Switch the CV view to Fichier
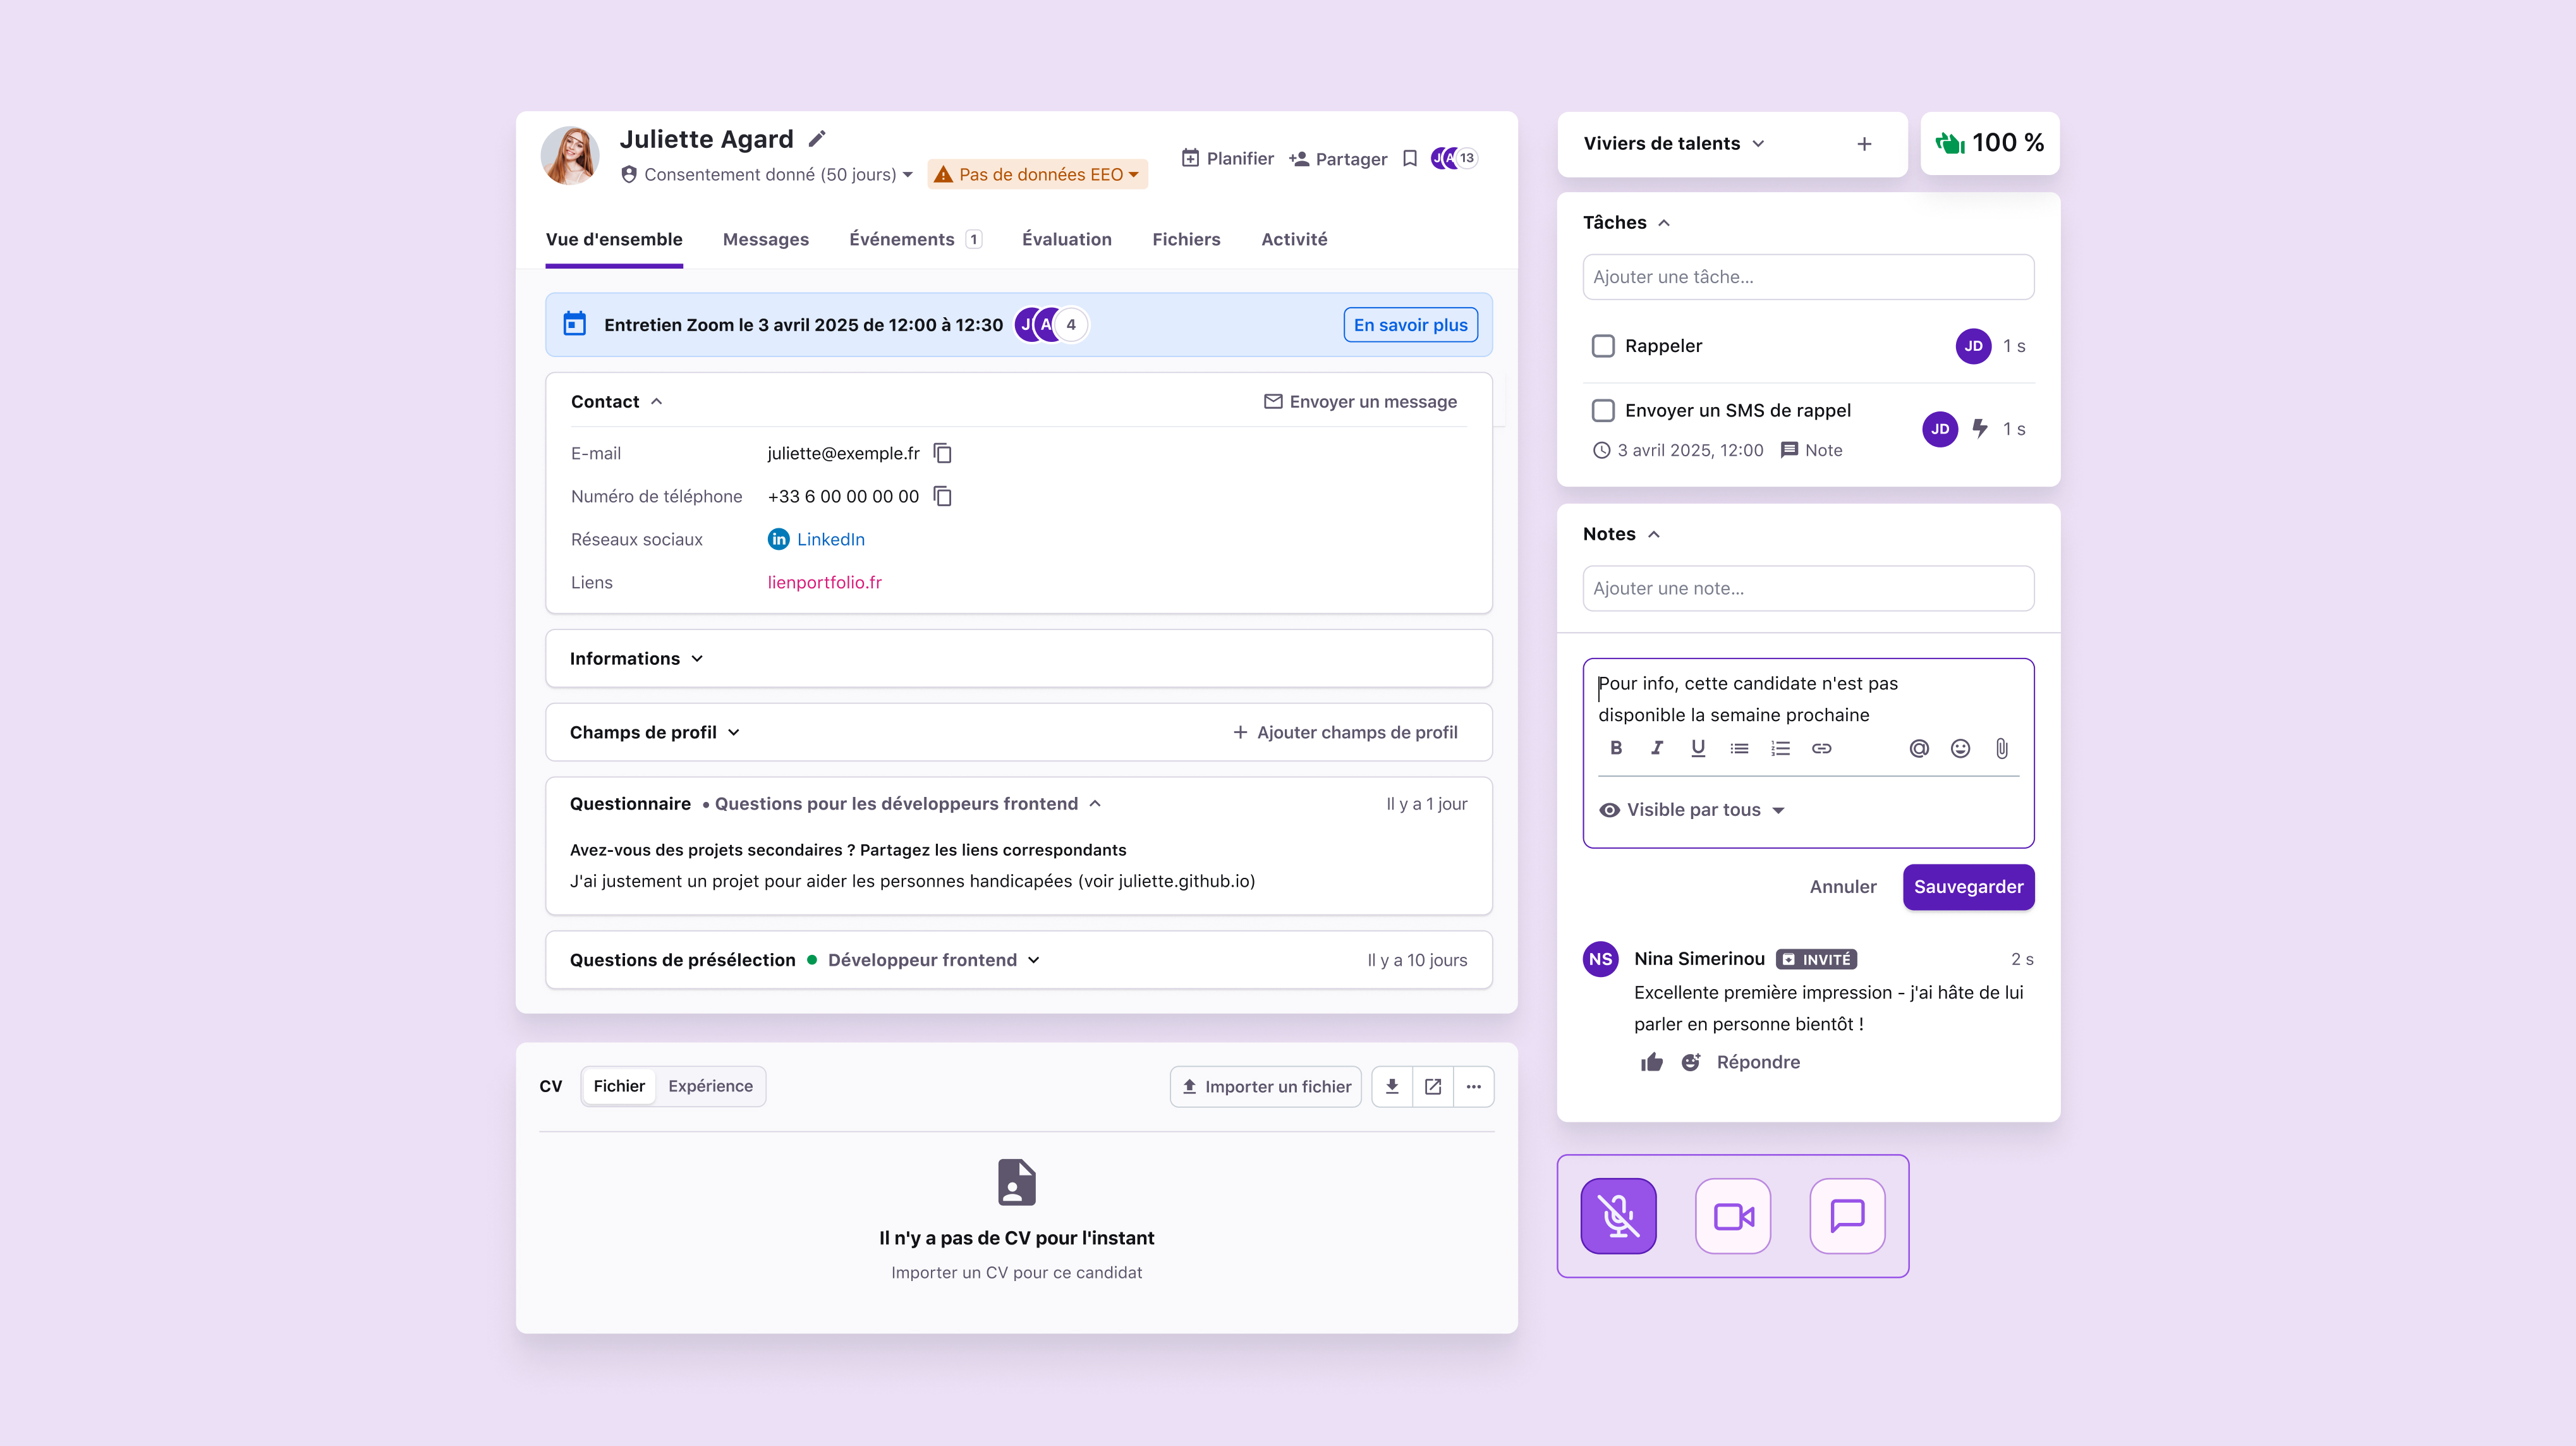This screenshot has height=1446, width=2576. 619,1086
